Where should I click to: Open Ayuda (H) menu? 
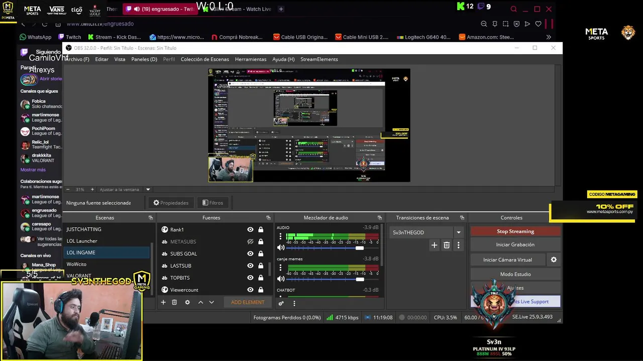pyautogui.click(x=283, y=59)
